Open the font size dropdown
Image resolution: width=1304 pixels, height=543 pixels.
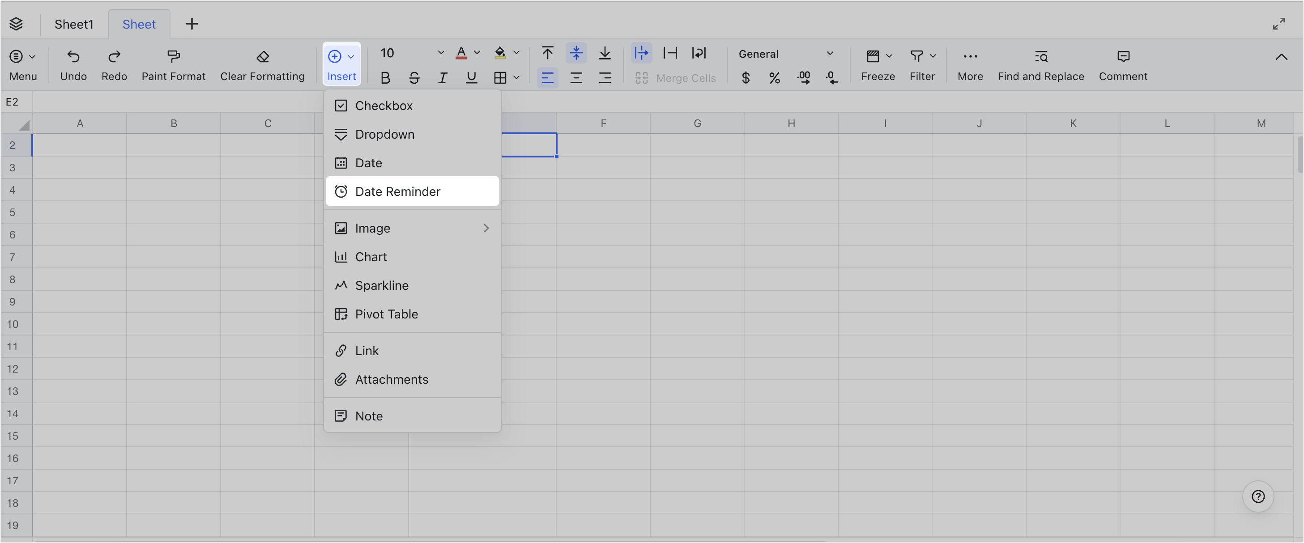click(x=441, y=53)
